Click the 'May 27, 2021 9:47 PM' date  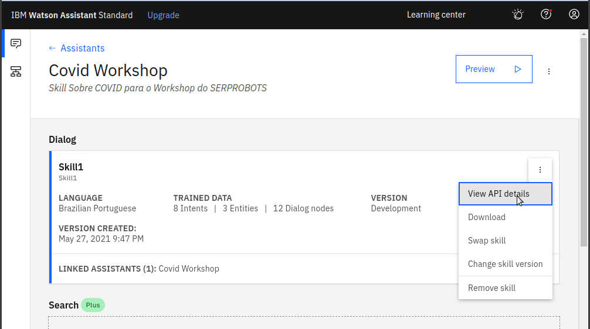(x=101, y=239)
